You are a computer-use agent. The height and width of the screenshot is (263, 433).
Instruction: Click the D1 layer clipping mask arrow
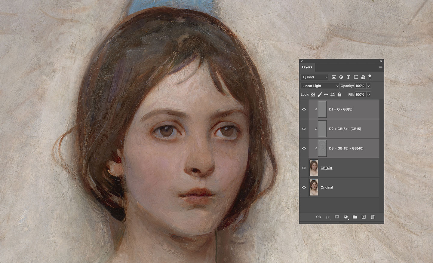click(316, 109)
